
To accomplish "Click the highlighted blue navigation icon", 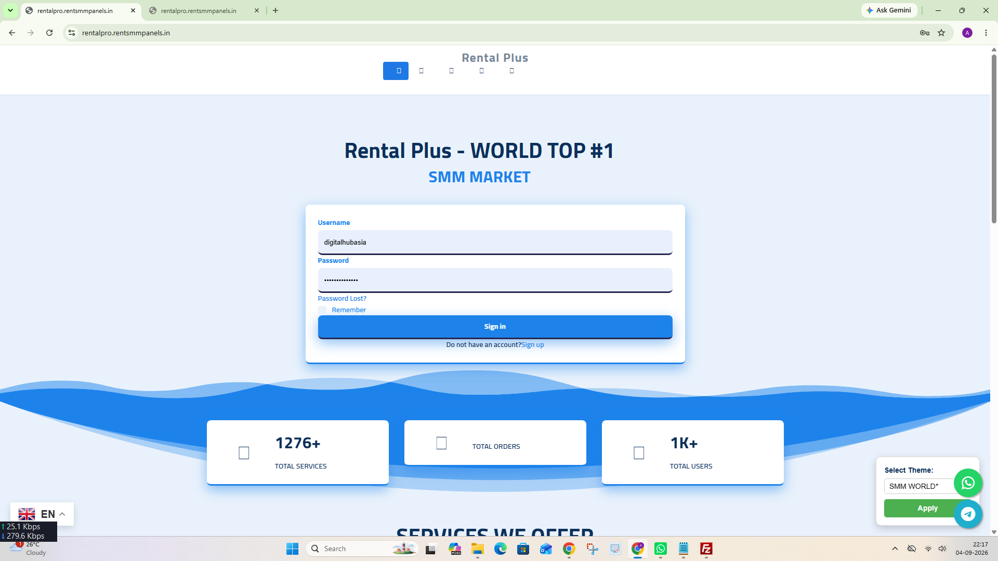I will click(x=396, y=71).
